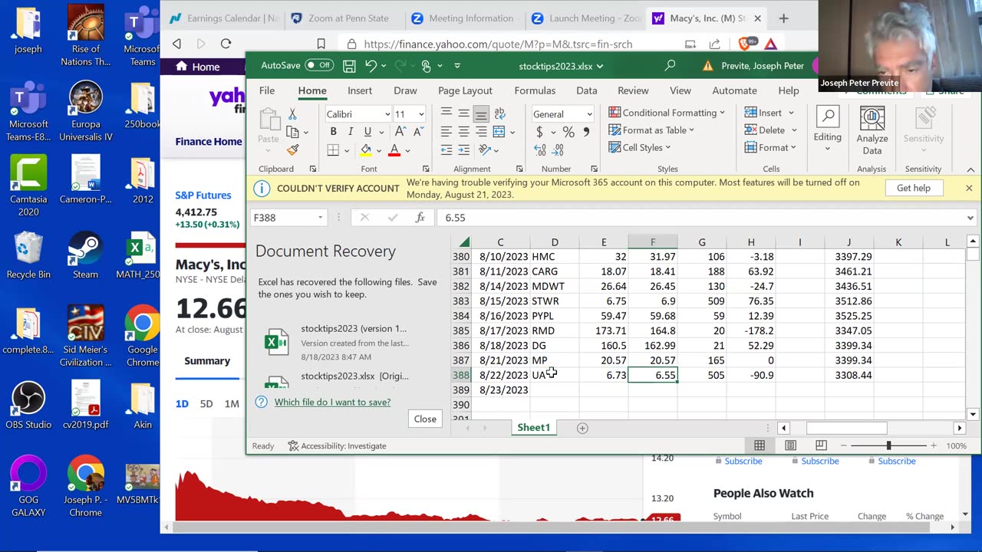Image resolution: width=982 pixels, height=552 pixels.
Task: Toggle Underline formatting
Action: click(x=367, y=132)
